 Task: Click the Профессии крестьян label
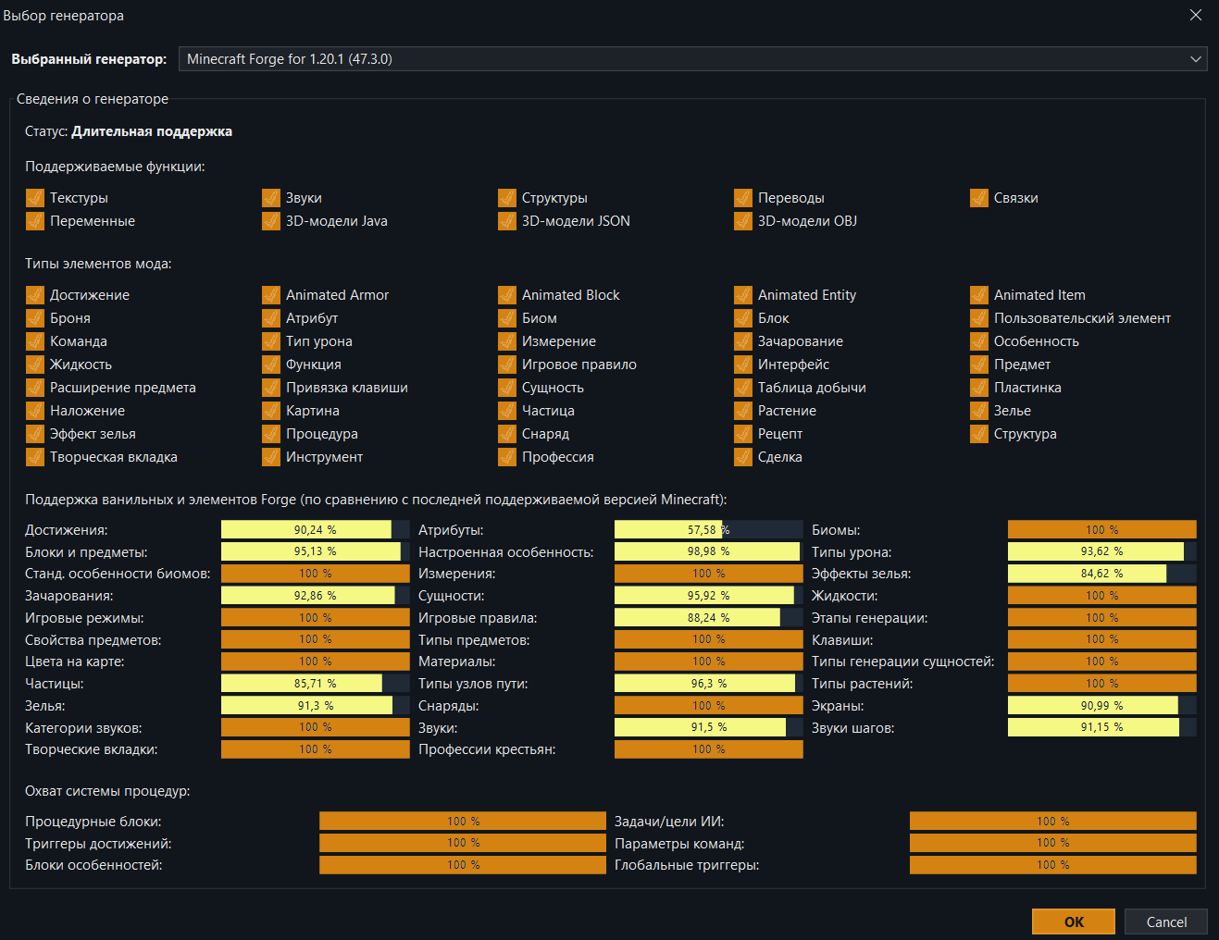click(487, 749)
